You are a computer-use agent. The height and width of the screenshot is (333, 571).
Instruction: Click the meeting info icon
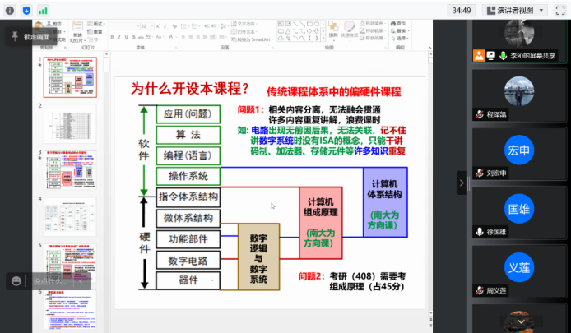point(9,10)
